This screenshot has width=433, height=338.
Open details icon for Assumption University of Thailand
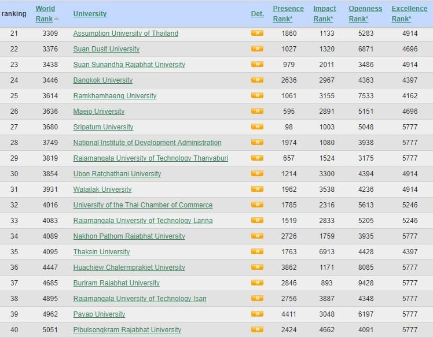pos(257,33)
